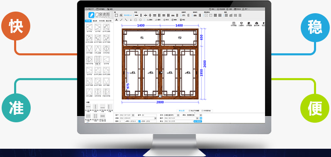
Task: Pick the square shape drawing tool
Action: coord(136,20)
